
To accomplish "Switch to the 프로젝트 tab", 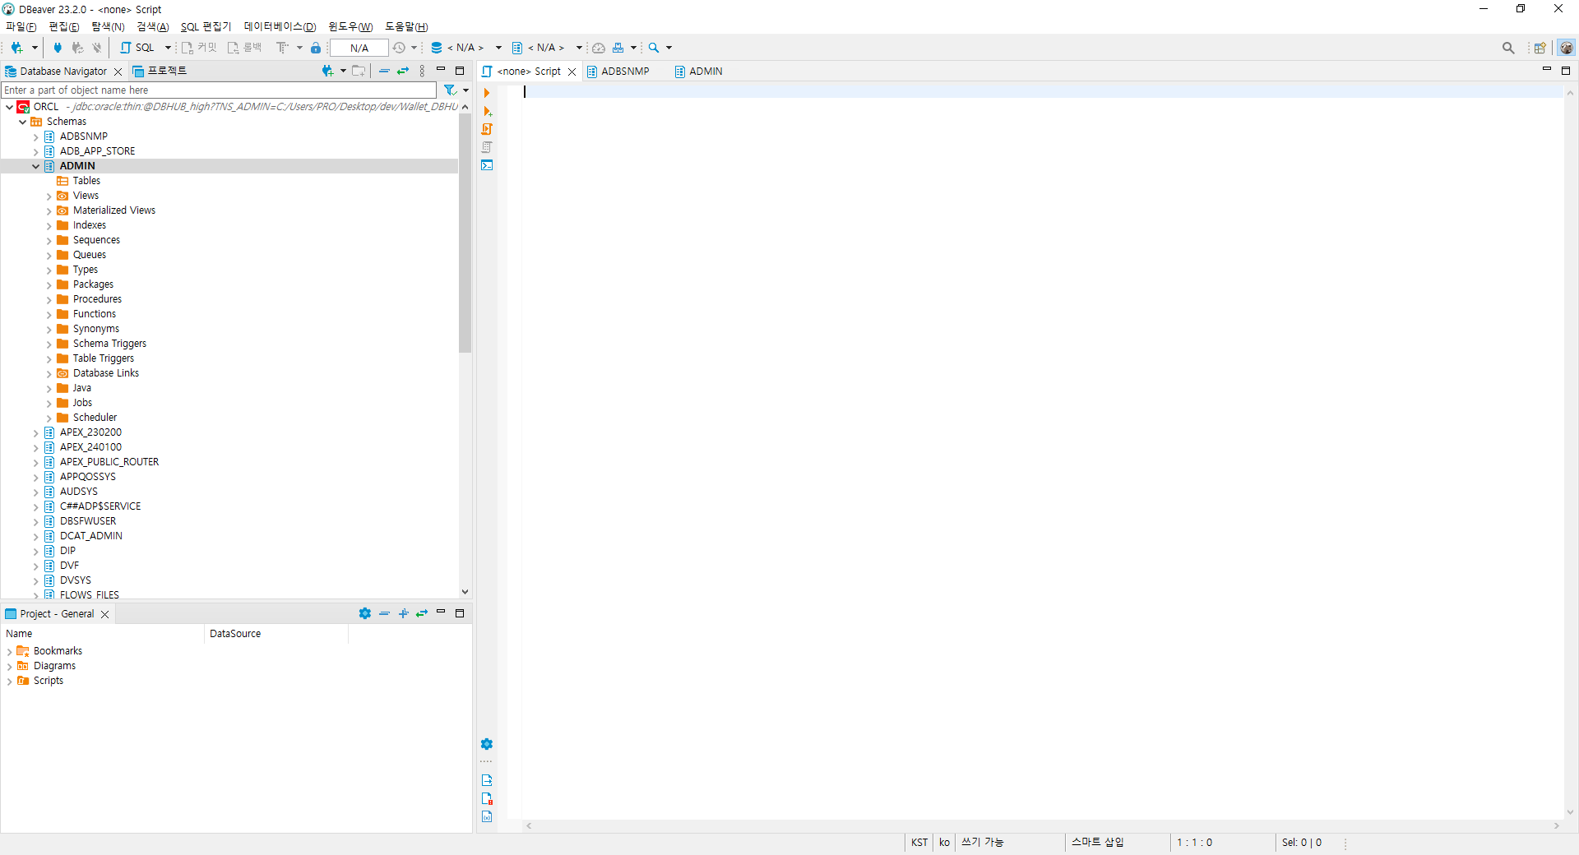I will 160,71.
